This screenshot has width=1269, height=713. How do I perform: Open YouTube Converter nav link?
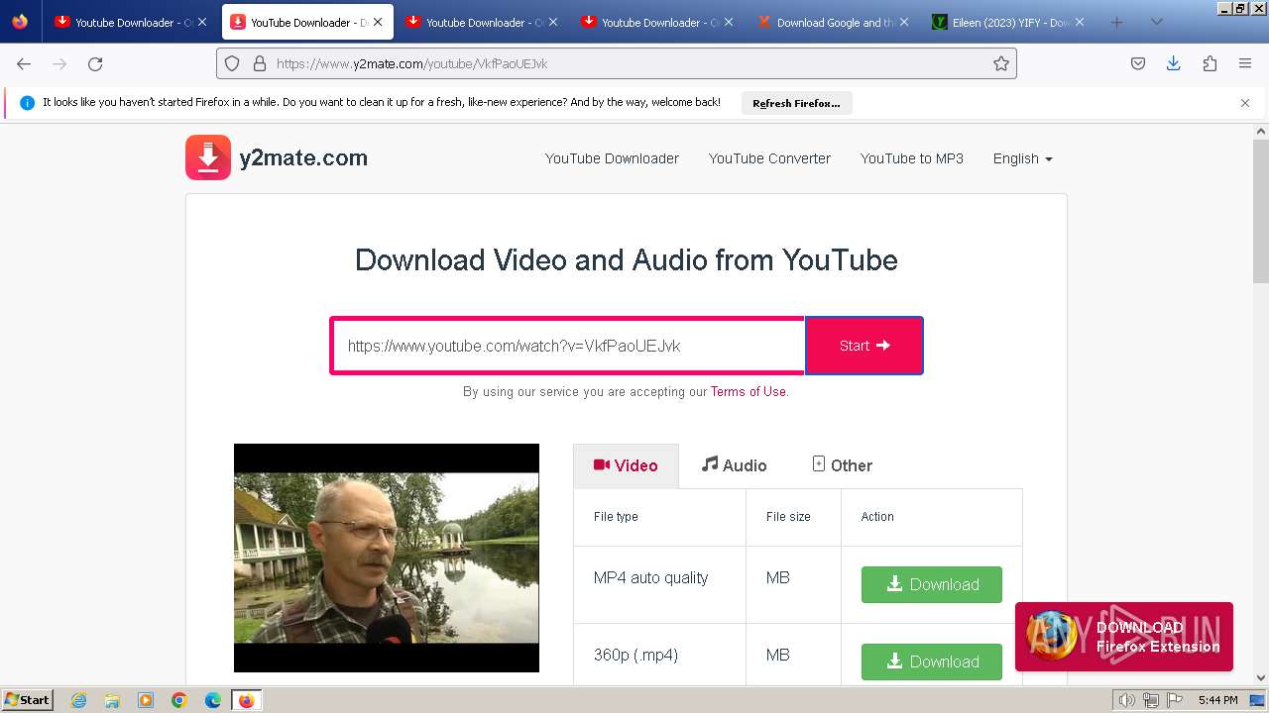[769, 158]
